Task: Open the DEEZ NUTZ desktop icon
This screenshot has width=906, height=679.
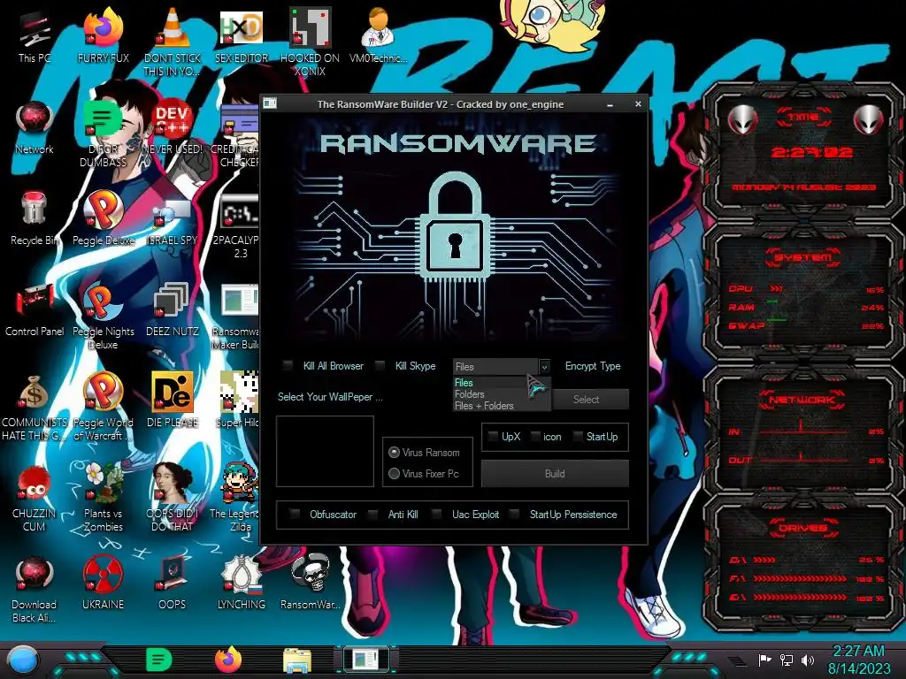Action: (x=173, y=310)
